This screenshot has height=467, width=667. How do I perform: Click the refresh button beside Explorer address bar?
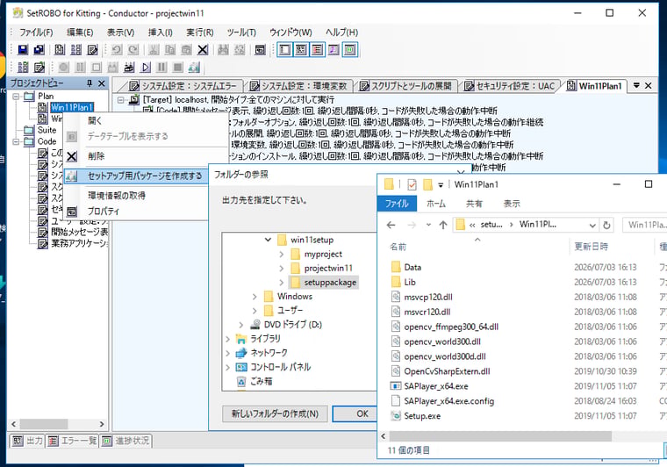(x=607, y=225)
